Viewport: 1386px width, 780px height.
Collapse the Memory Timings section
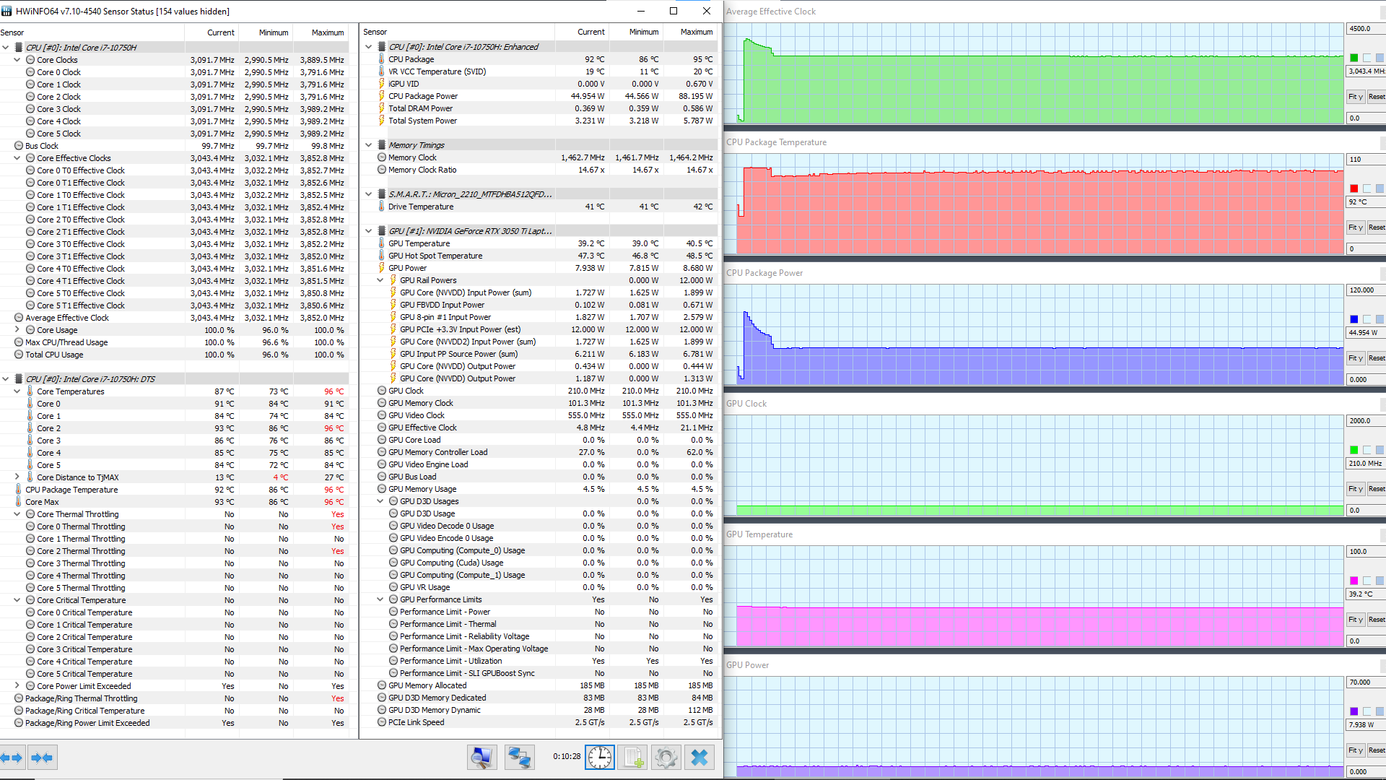[x=369, y=145]
